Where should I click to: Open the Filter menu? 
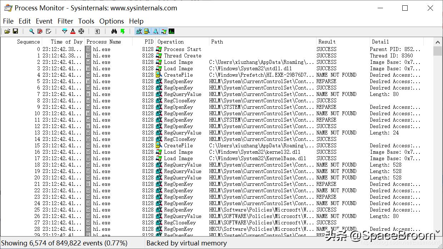coord(65,21)
